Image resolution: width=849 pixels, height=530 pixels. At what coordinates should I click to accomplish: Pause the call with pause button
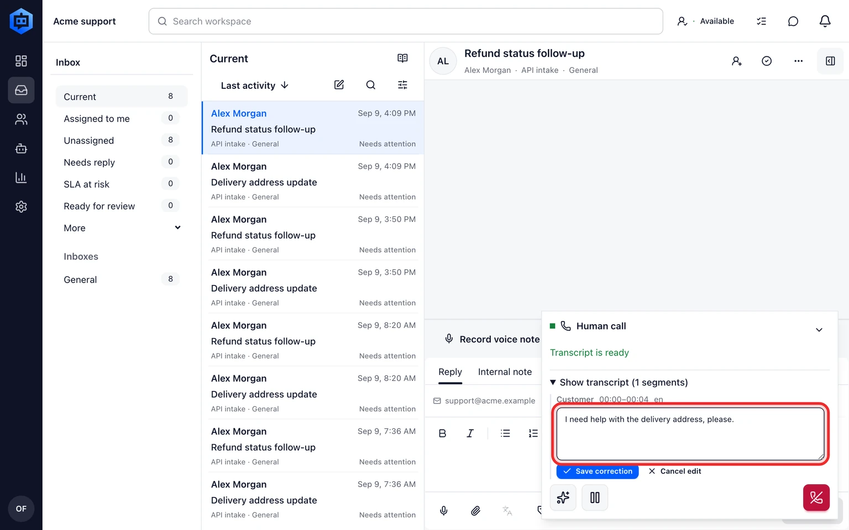click(x=595, y=498)
